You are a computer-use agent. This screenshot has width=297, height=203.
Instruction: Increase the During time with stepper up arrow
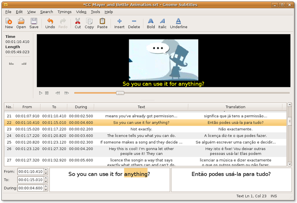pyautogui.click(x=46, y=186)
